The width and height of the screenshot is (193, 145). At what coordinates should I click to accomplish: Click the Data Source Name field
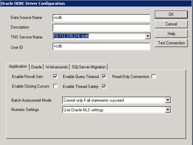pyautogui.click(x=101, y=18)
